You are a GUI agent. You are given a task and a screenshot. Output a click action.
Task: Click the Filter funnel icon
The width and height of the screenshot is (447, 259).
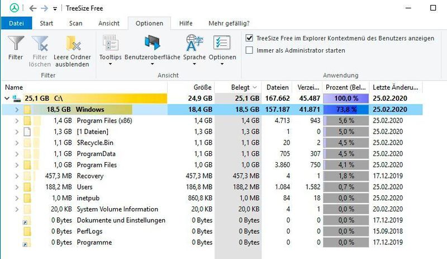pyautogui.click(x=16, y=43)
